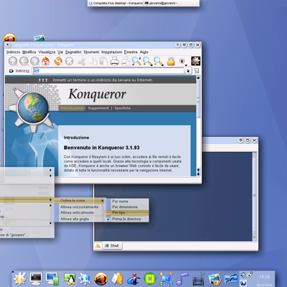This screenshot has height=287, width=287.
Task: Open the blue info 'i' panel icon
Action: click(x=133, y=278)
